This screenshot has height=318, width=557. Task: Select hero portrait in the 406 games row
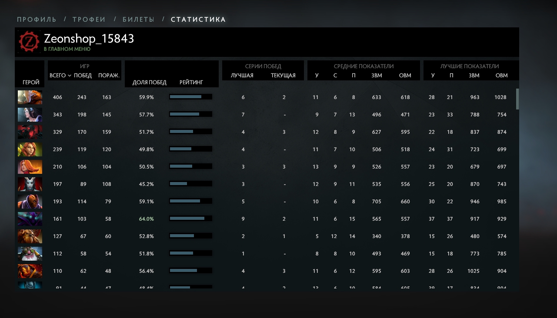click(30, 97)
